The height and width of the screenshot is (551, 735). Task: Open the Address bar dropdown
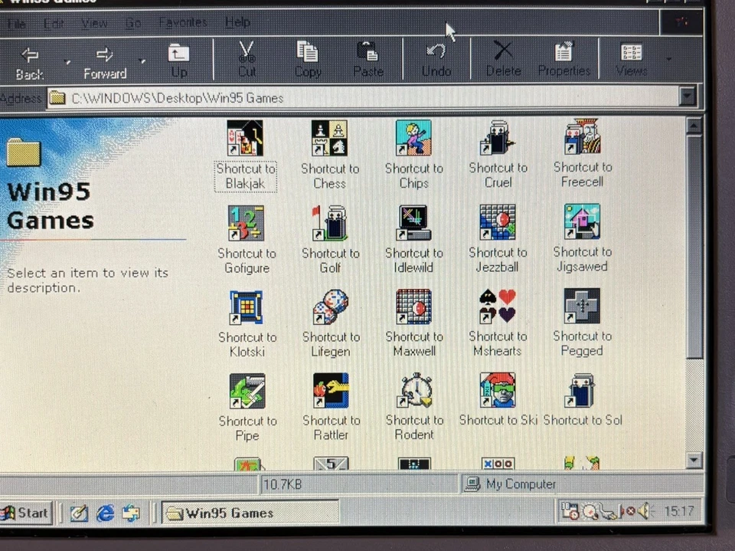(x=688, y=97)
